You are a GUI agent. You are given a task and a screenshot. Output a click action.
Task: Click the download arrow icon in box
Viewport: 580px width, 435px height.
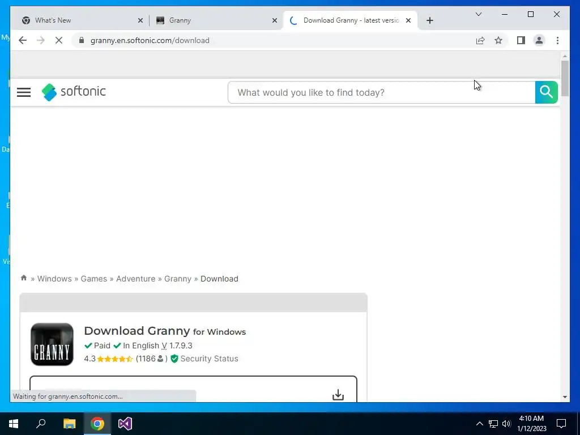338,395
